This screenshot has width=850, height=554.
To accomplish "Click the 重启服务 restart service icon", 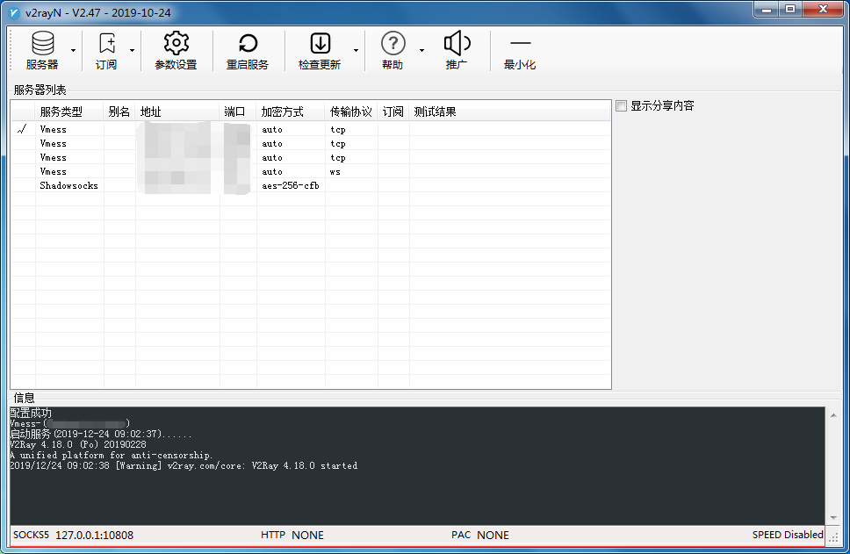I will 248,43.
